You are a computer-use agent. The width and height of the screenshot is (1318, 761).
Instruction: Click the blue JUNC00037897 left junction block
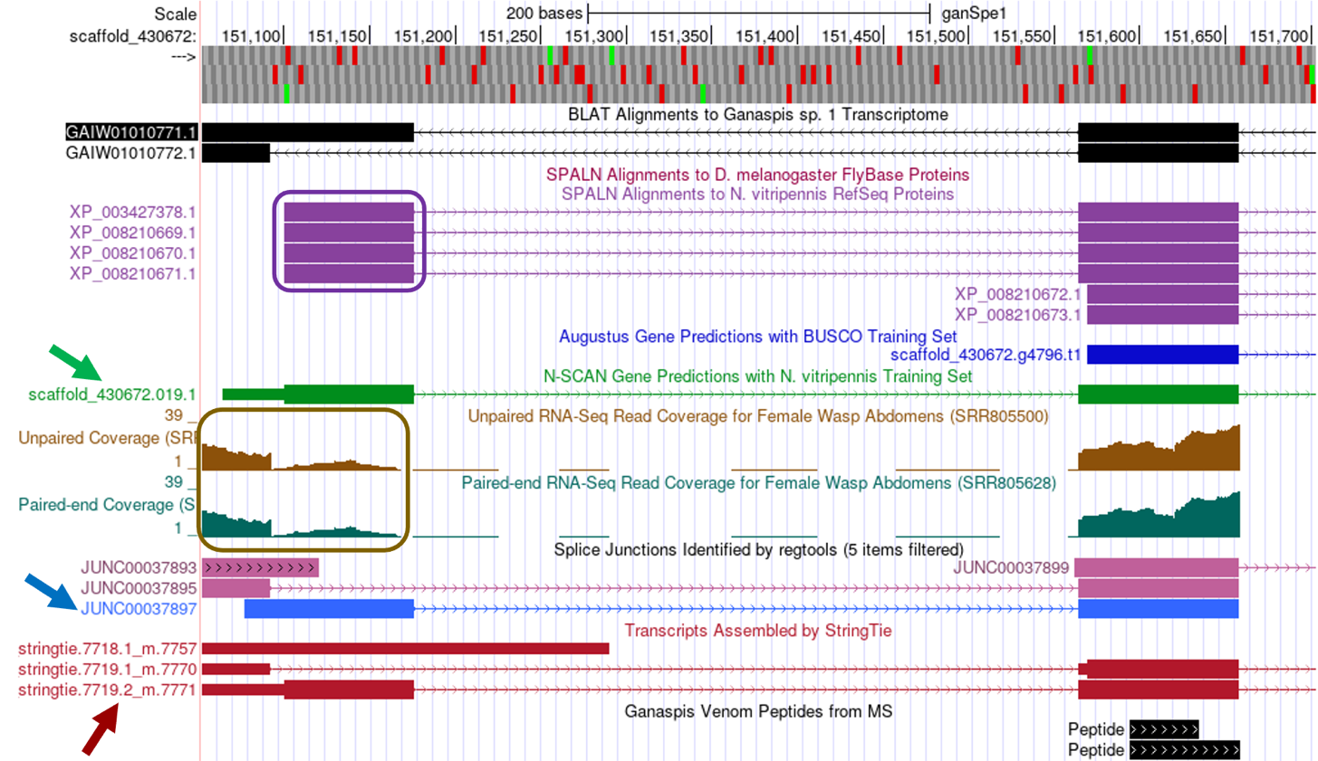pos(329,609)
